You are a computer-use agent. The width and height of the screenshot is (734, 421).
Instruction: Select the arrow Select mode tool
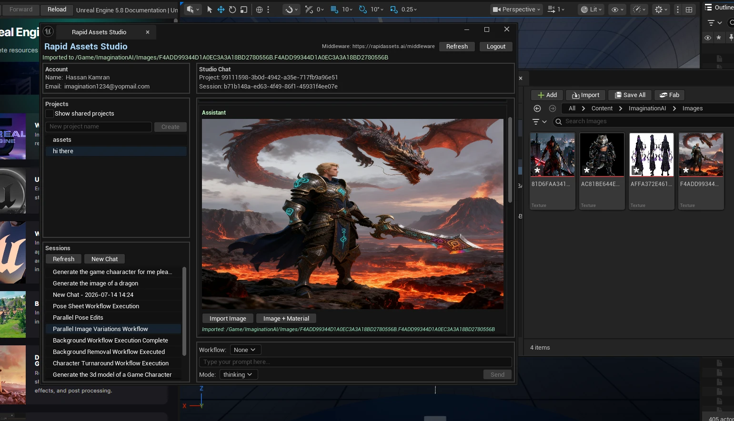210,10
